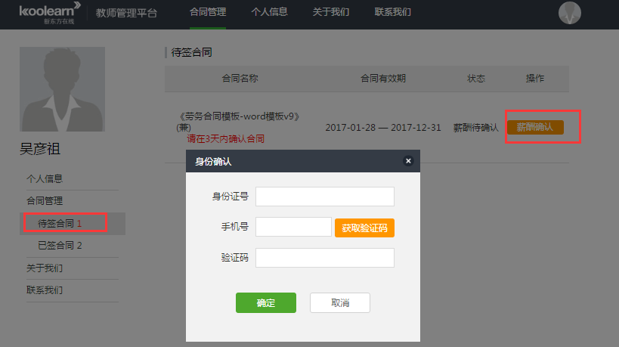Click the 合同有效期 column header
Image resolution: width=619 pixels, height=347 pixels.
click(383, 79)
